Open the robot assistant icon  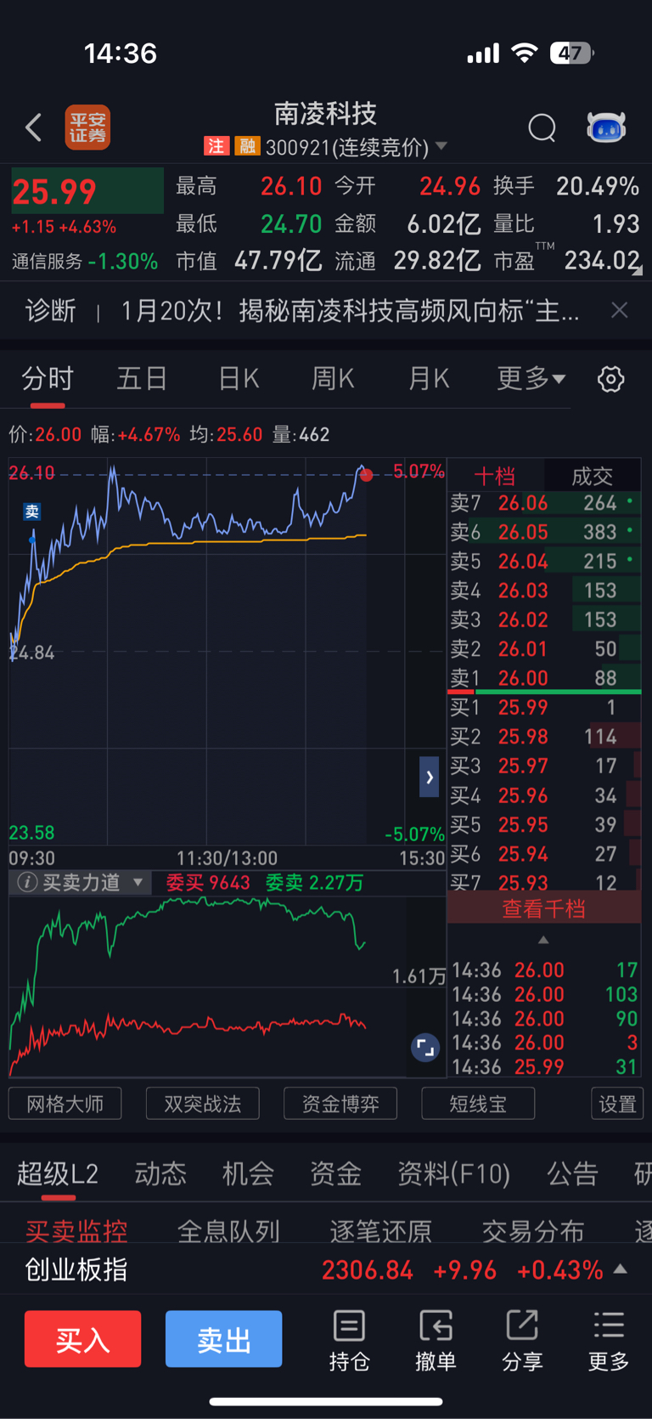click(x=606, y=127)
